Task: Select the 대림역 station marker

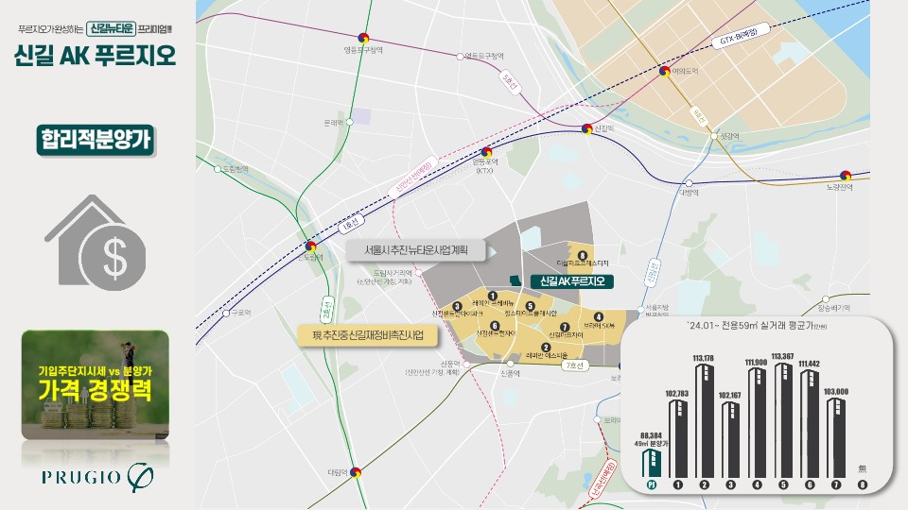Action: (356, 472)
